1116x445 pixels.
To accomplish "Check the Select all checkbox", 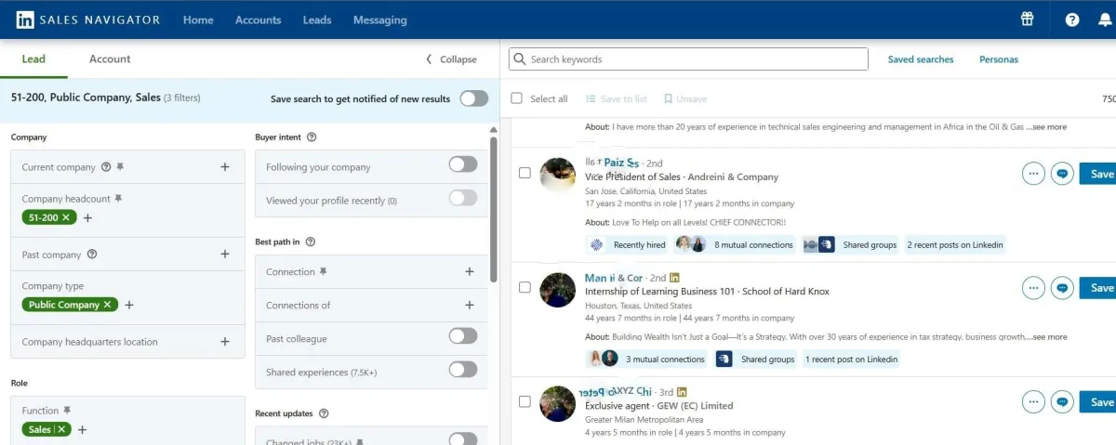I will pos(517,98).
